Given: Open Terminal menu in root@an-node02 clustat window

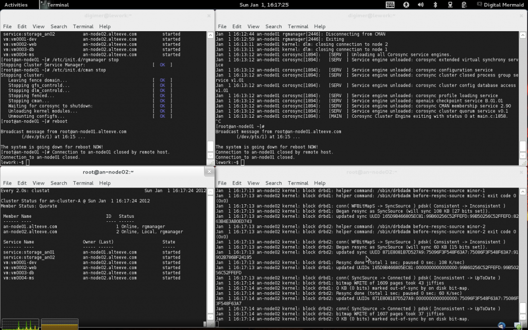Looking at the screenshot, I should 83,183.
